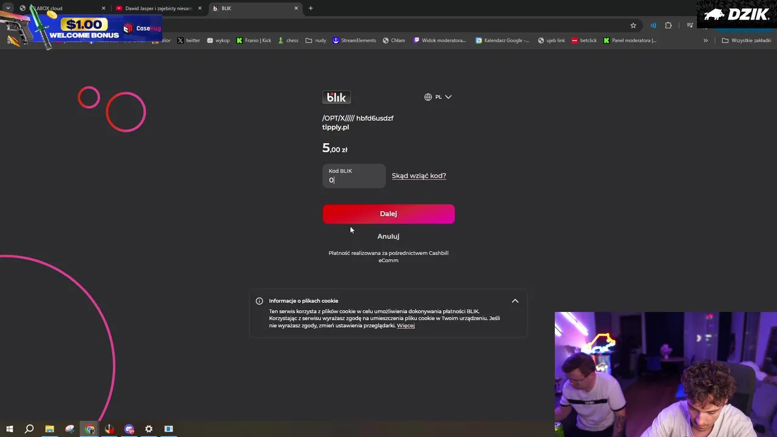The image size is (777, 437).
Task: Click the Chrome taskbar icon
Action: pos(90,429)
